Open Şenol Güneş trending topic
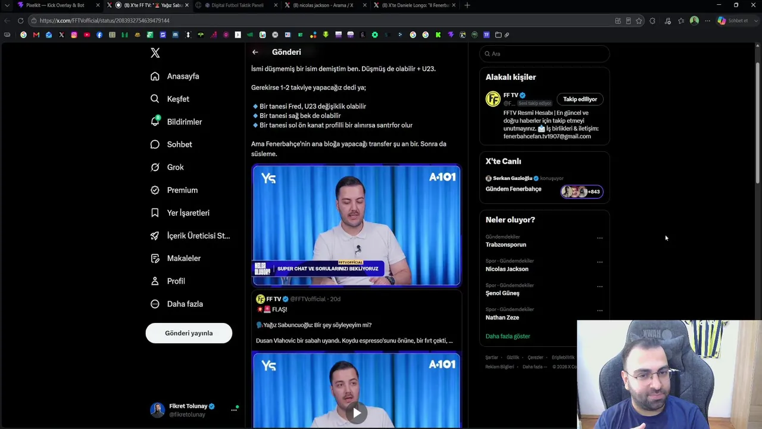 click(502, 293)
